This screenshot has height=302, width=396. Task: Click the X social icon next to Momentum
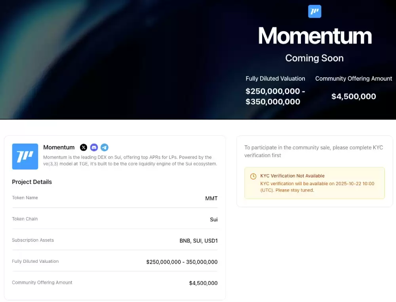[84, 147]
